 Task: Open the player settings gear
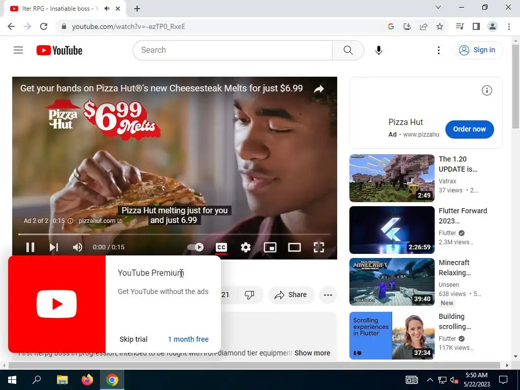(x=246, y=247)
